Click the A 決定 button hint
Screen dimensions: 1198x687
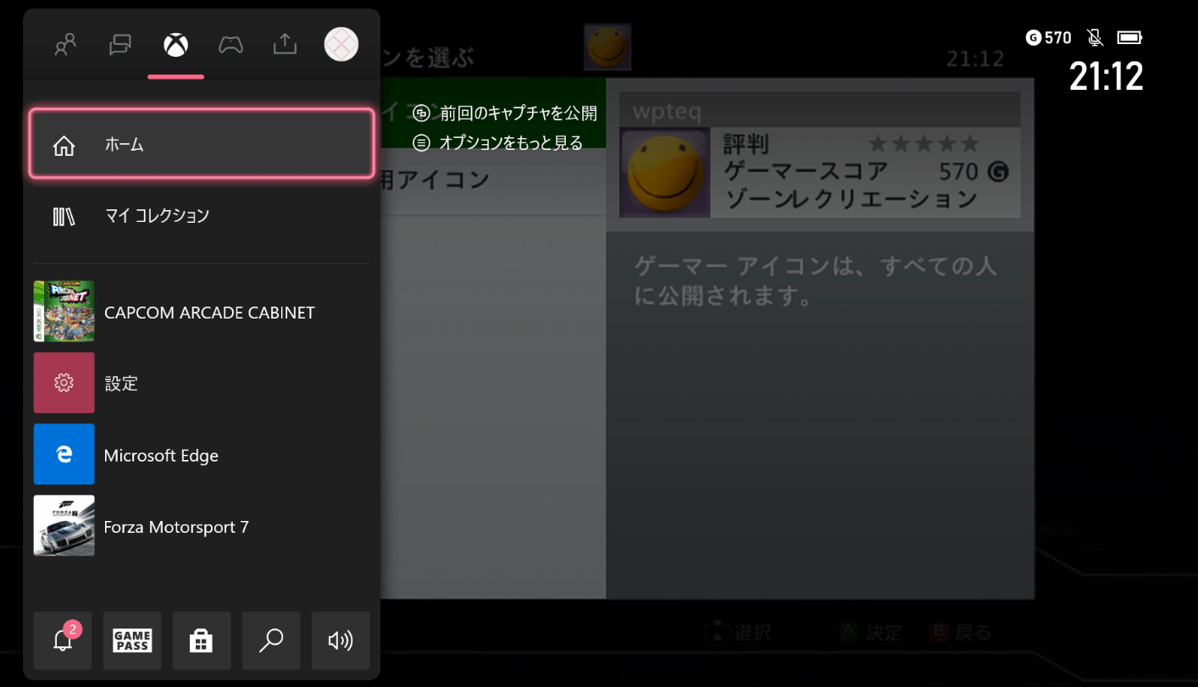click(870, 633)
